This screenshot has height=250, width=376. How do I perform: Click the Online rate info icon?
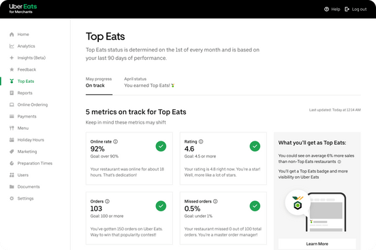click(x=115, y=141)
